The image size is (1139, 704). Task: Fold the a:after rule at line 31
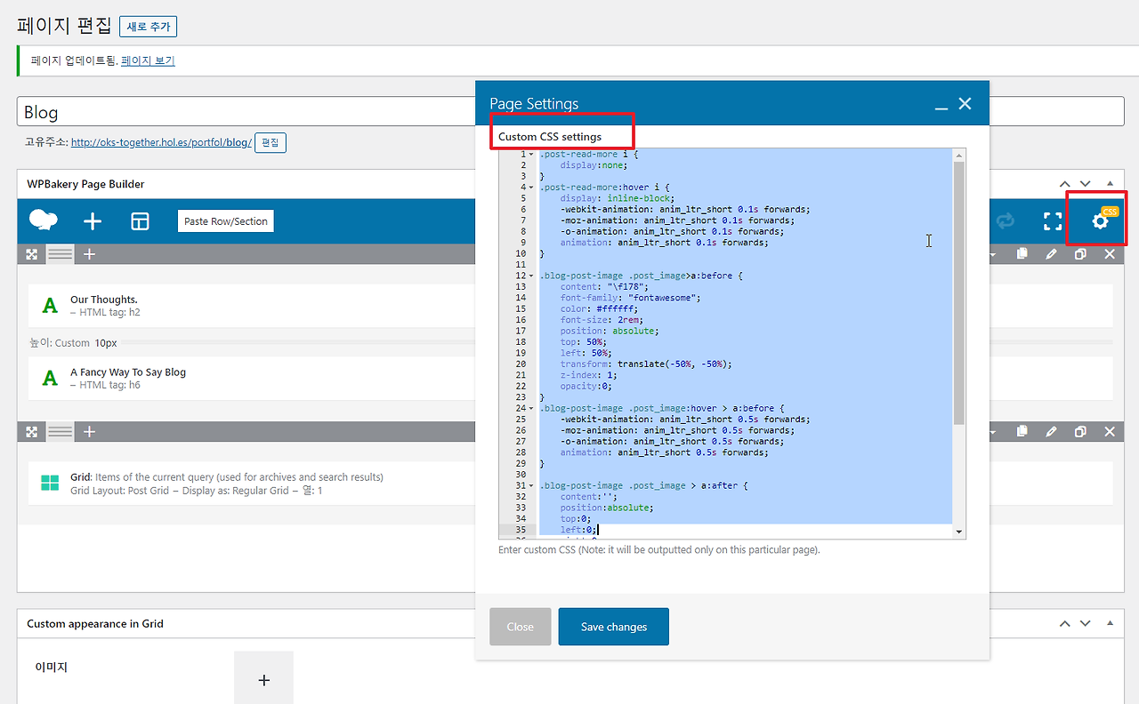coord(531,486)
